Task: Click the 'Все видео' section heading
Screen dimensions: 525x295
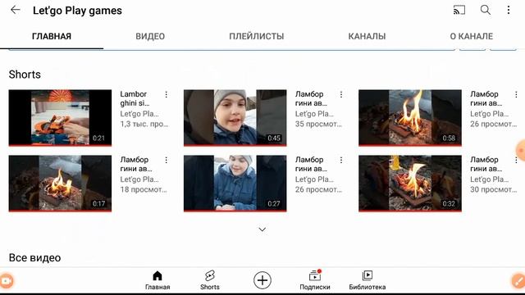Action: click(34, 258)
